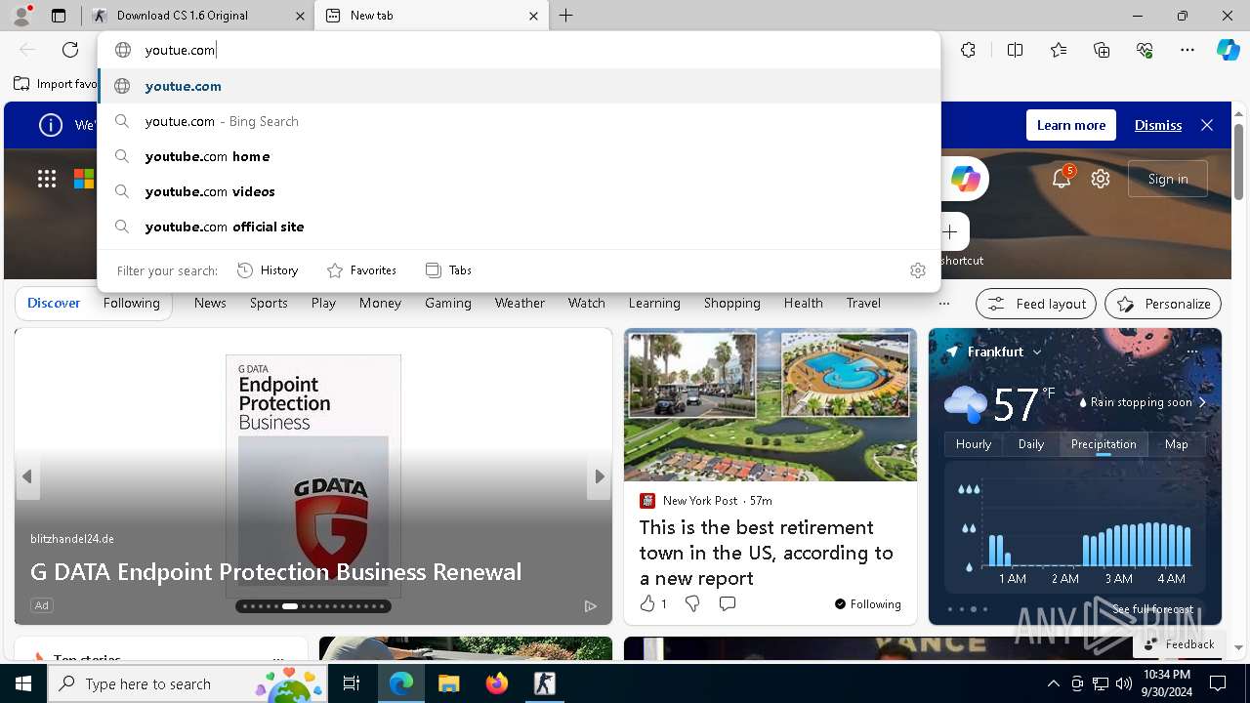Open the Microsoft apps grid launcher
1250x703 pixels.
point(47,178)
